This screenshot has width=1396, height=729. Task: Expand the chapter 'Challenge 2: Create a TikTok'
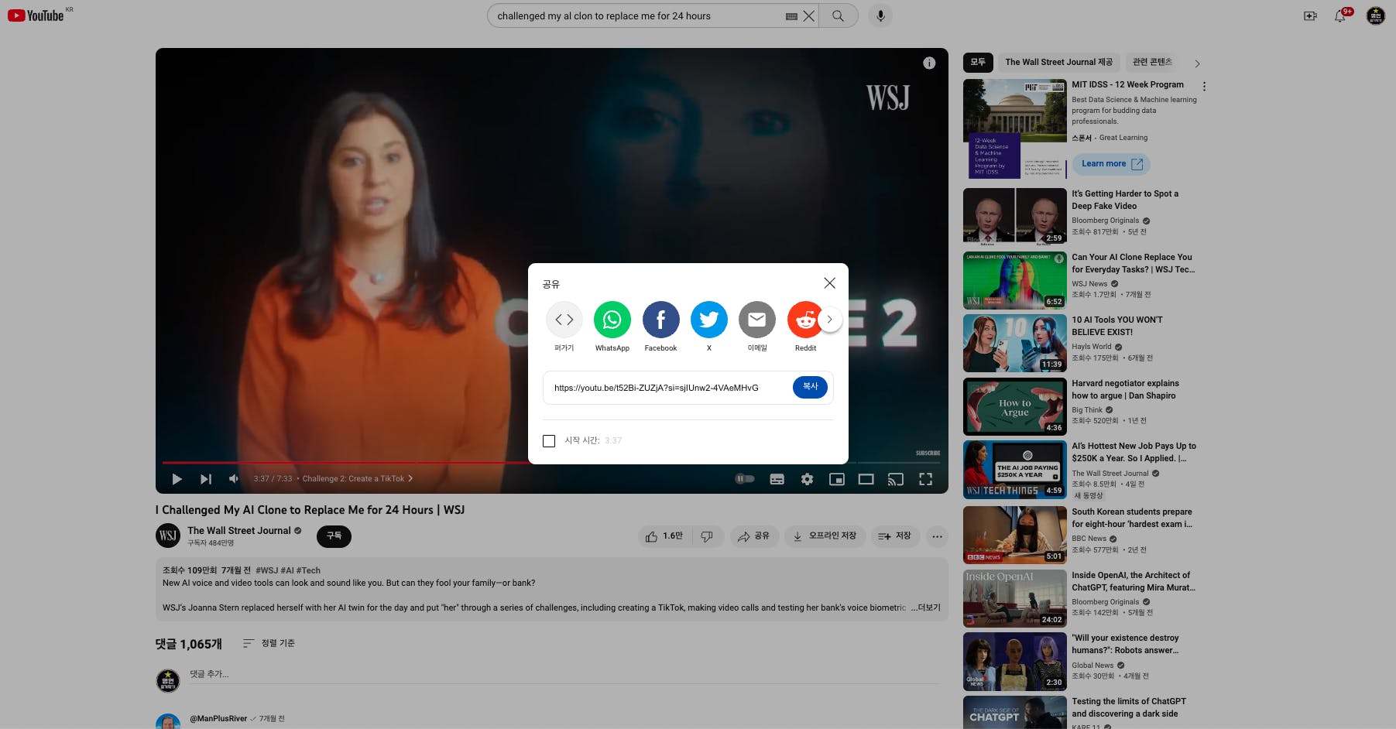358,479
